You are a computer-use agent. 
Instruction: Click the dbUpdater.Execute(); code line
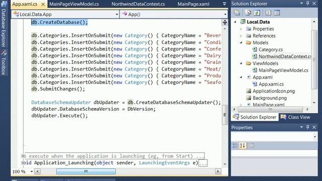(x=59, y=116)
